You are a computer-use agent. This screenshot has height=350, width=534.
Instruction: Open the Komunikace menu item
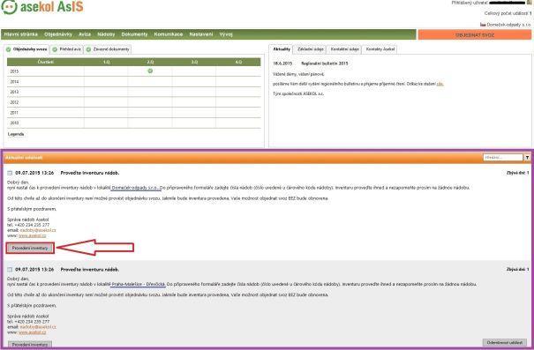[x=169, y=34]
